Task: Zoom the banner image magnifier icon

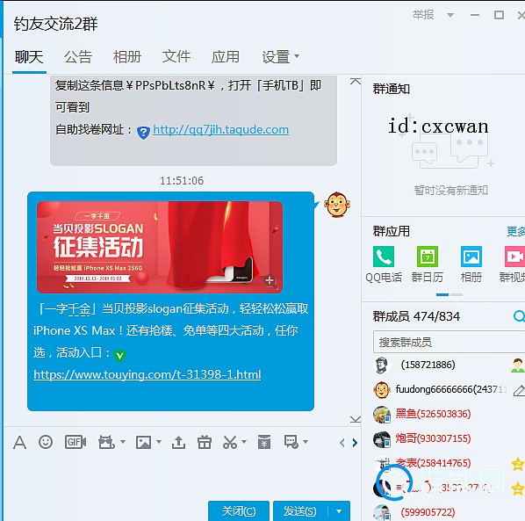Action: pos(270,281)
